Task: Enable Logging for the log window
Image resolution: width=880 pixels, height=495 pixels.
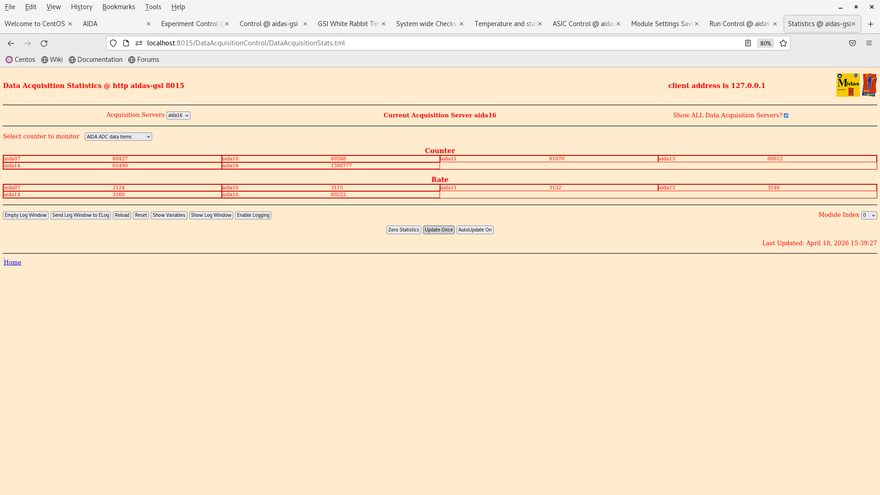Action: coord(253,215)
